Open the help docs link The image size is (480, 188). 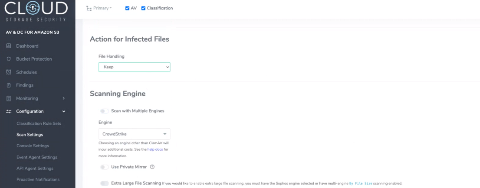click(x=155, y=149)
